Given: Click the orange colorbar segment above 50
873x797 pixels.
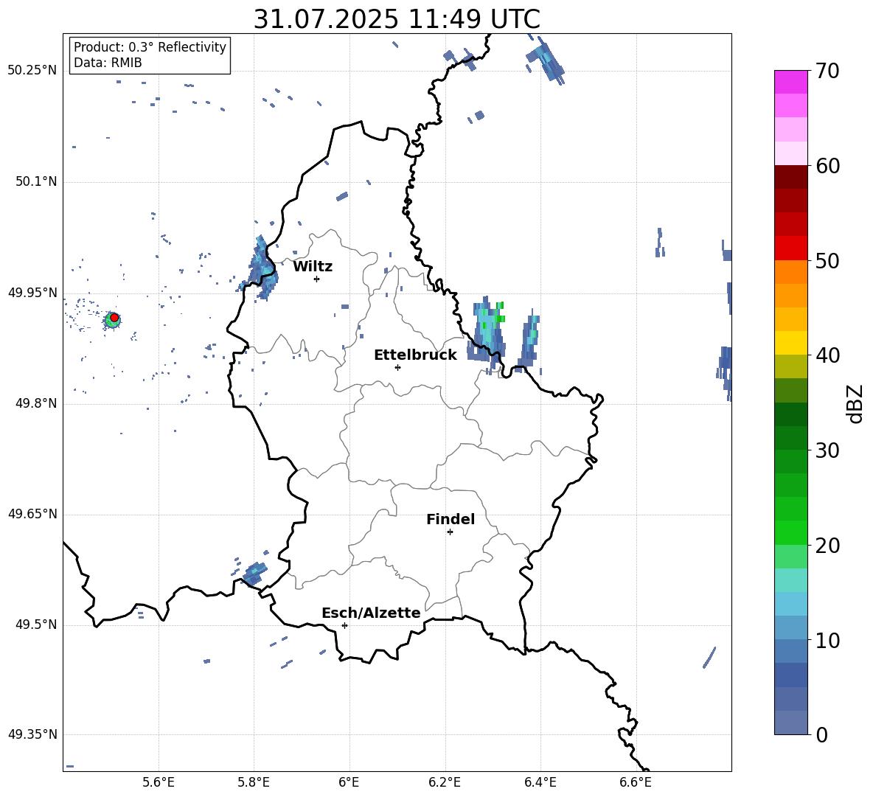Looking at the screenshot, I should pos(790,271).
